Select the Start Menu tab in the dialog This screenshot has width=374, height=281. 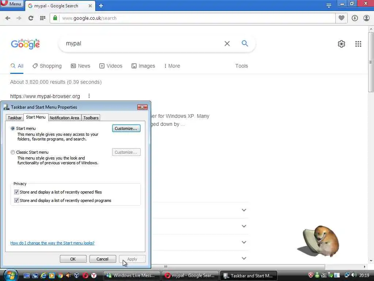click(x=36, y=117)
